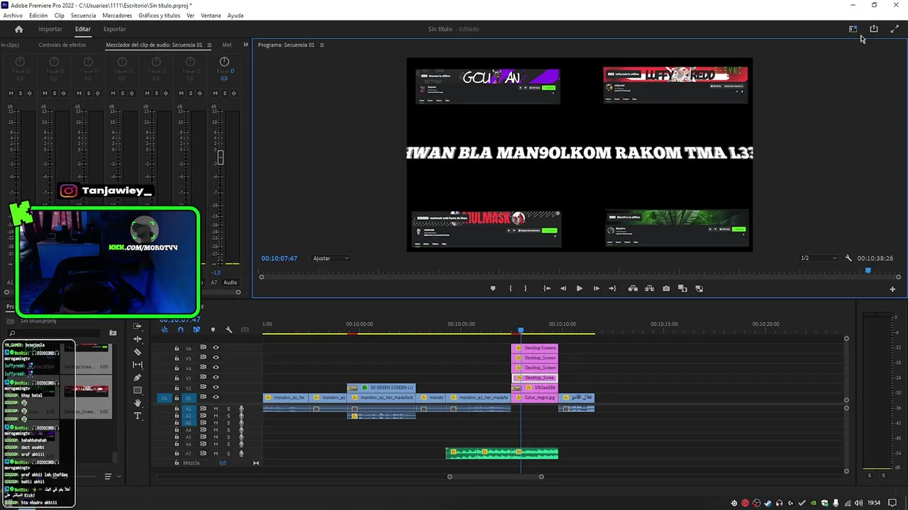Add marker from the timeline toolbar

coord(213,329)
